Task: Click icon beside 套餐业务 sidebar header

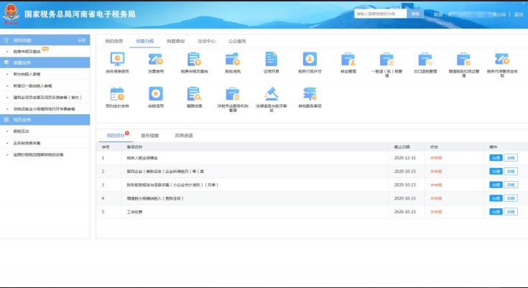Action: [6, 62]
